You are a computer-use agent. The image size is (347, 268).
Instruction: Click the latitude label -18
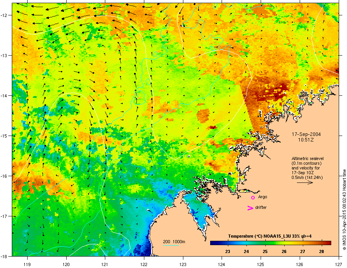click(x=4, y=256)
